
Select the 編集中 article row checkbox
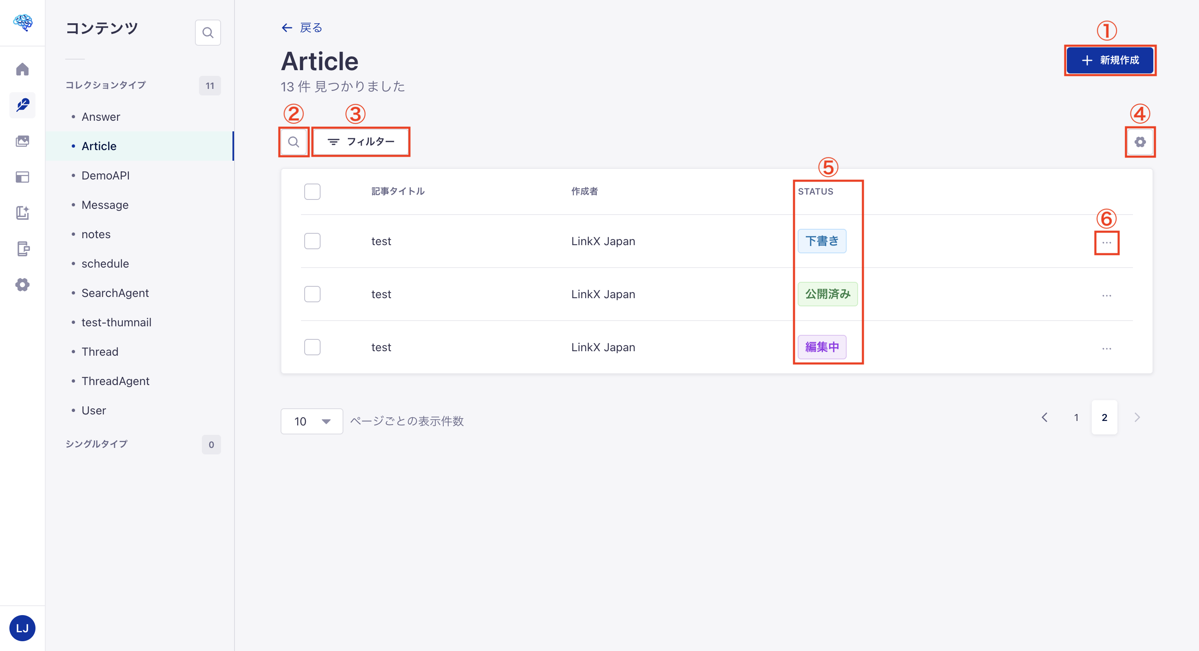click(x=312, y=348)
